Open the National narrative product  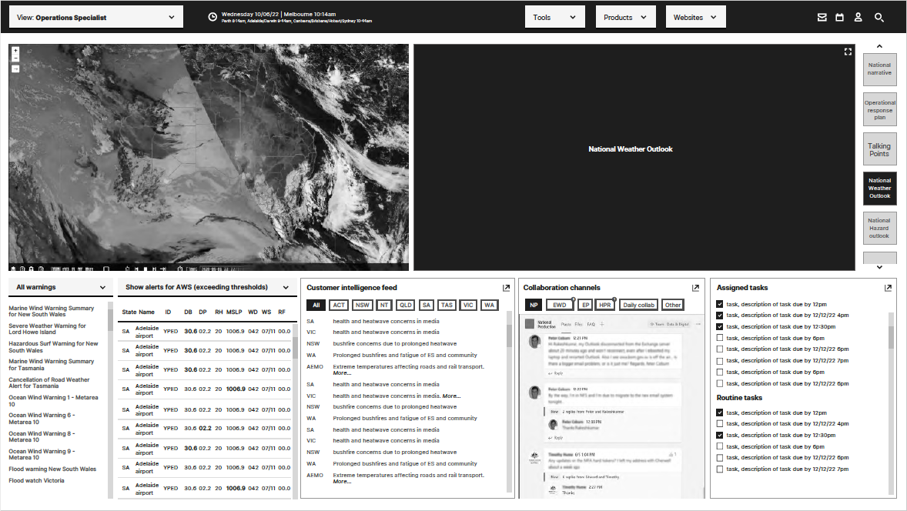click(879, 69)
